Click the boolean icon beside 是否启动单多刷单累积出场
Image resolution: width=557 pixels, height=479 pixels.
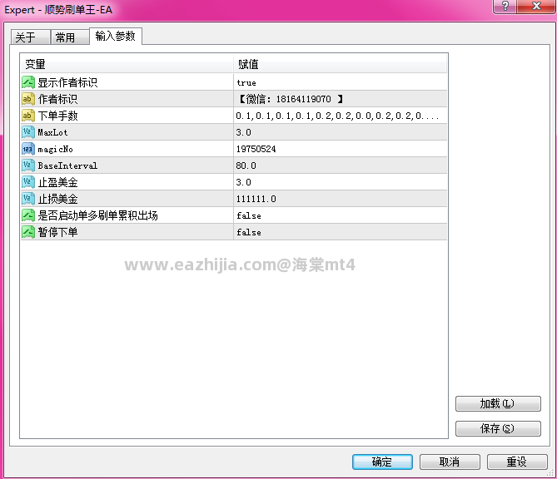(x=28, y=215)
